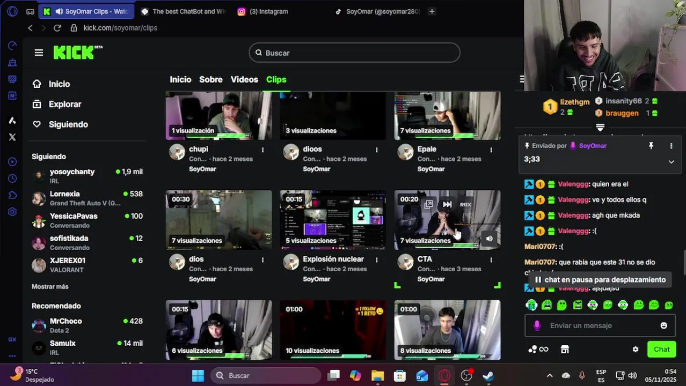Open Aria AI in Opera sidebar
The height and width of the screenshot is (386, 686).
[x=12, y=121]
